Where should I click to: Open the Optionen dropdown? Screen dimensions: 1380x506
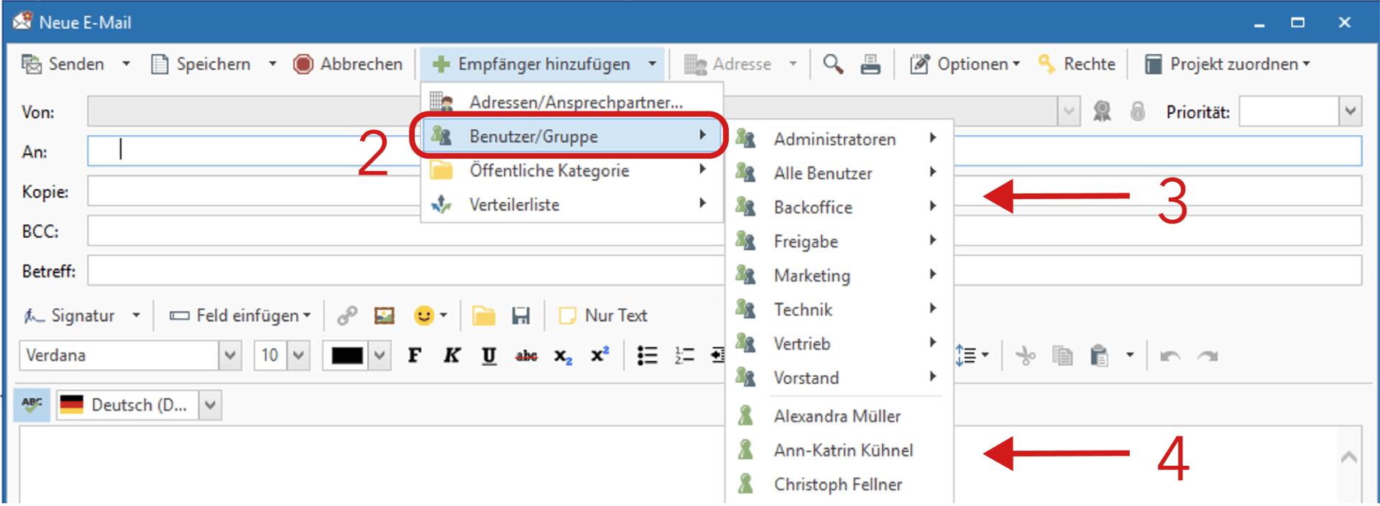coord(965,64)
